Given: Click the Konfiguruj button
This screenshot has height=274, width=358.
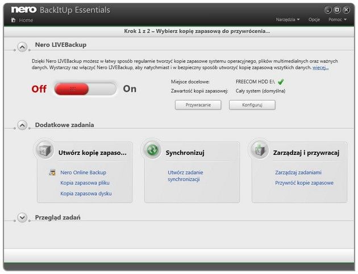Looking at the screenshot, I should [252, 105].
